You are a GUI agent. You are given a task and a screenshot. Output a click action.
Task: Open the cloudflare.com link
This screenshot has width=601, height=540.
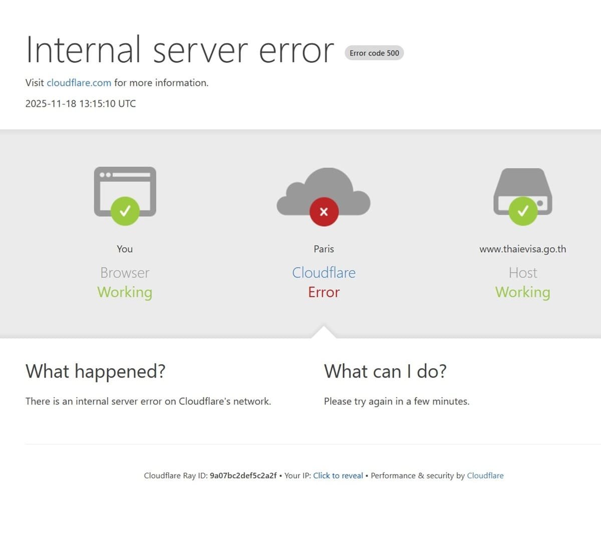click(x=79, y=83)
